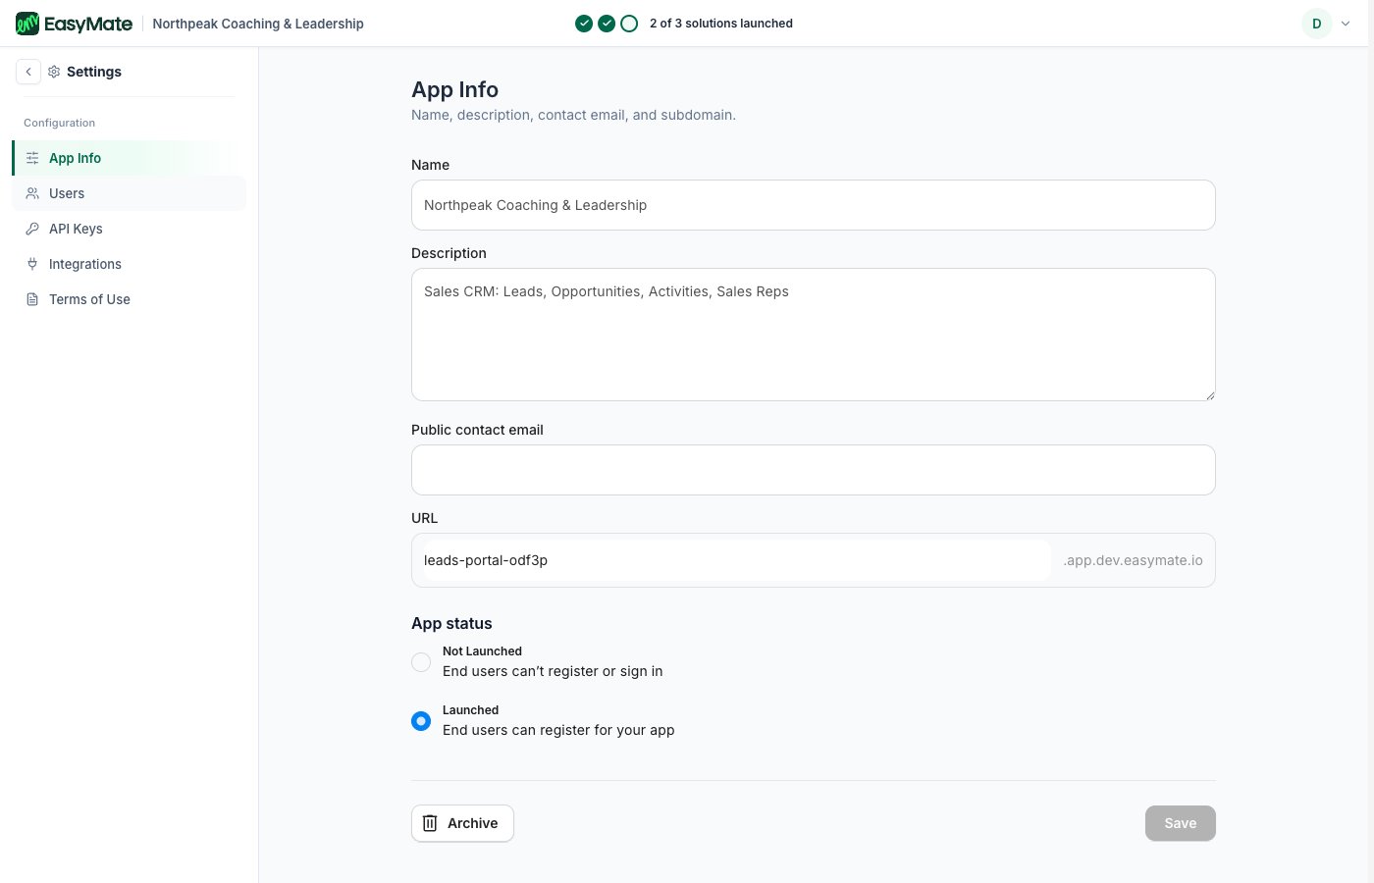The image size is (1374, 883).
Task: Focus the Public contact email field
Action: point(813,470)
